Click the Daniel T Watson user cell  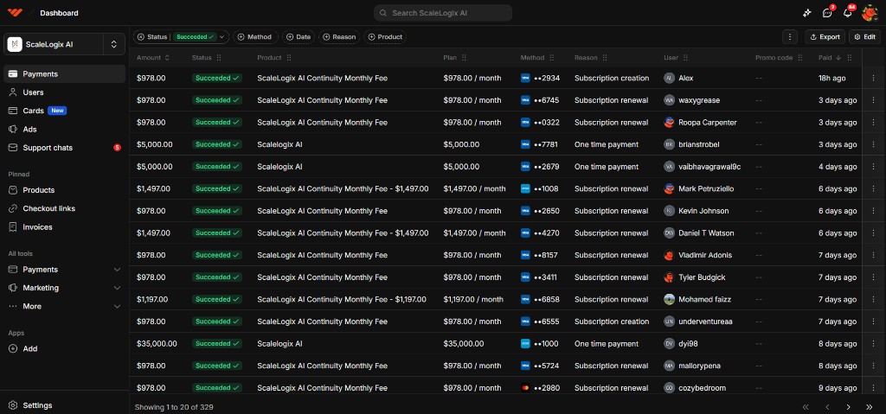(699, 232)
